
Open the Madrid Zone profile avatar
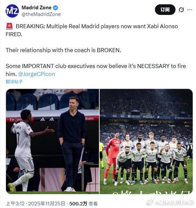tap(12, 11)
